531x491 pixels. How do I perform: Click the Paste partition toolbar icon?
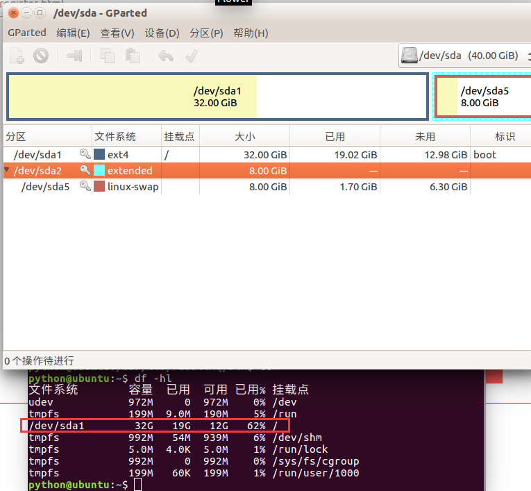(x=133, y=56)
